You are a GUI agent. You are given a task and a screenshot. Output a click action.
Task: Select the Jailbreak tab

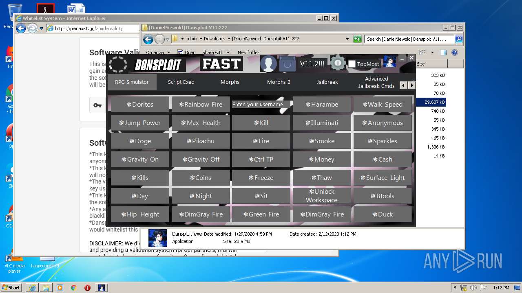click(327, 82)
